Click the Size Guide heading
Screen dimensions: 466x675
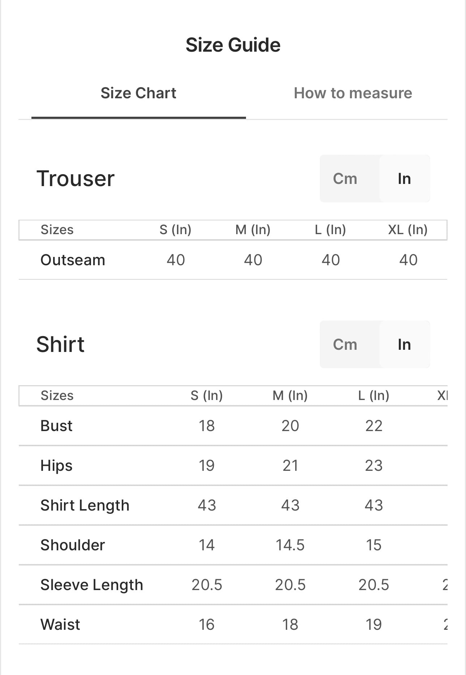pyautogui.click(x=233, y=45)
